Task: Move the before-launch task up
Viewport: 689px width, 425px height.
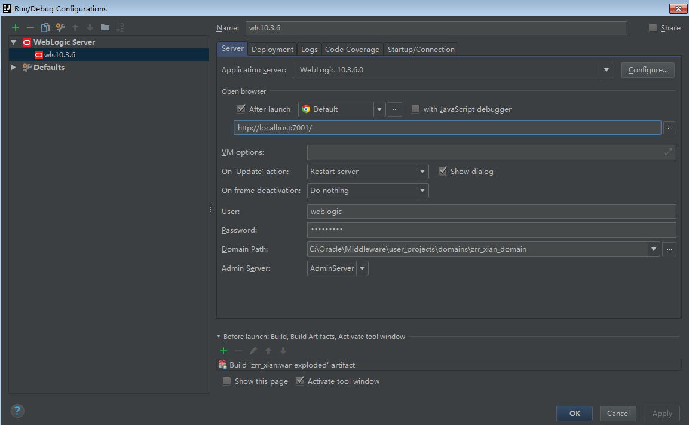Action: tap(268, 351)
